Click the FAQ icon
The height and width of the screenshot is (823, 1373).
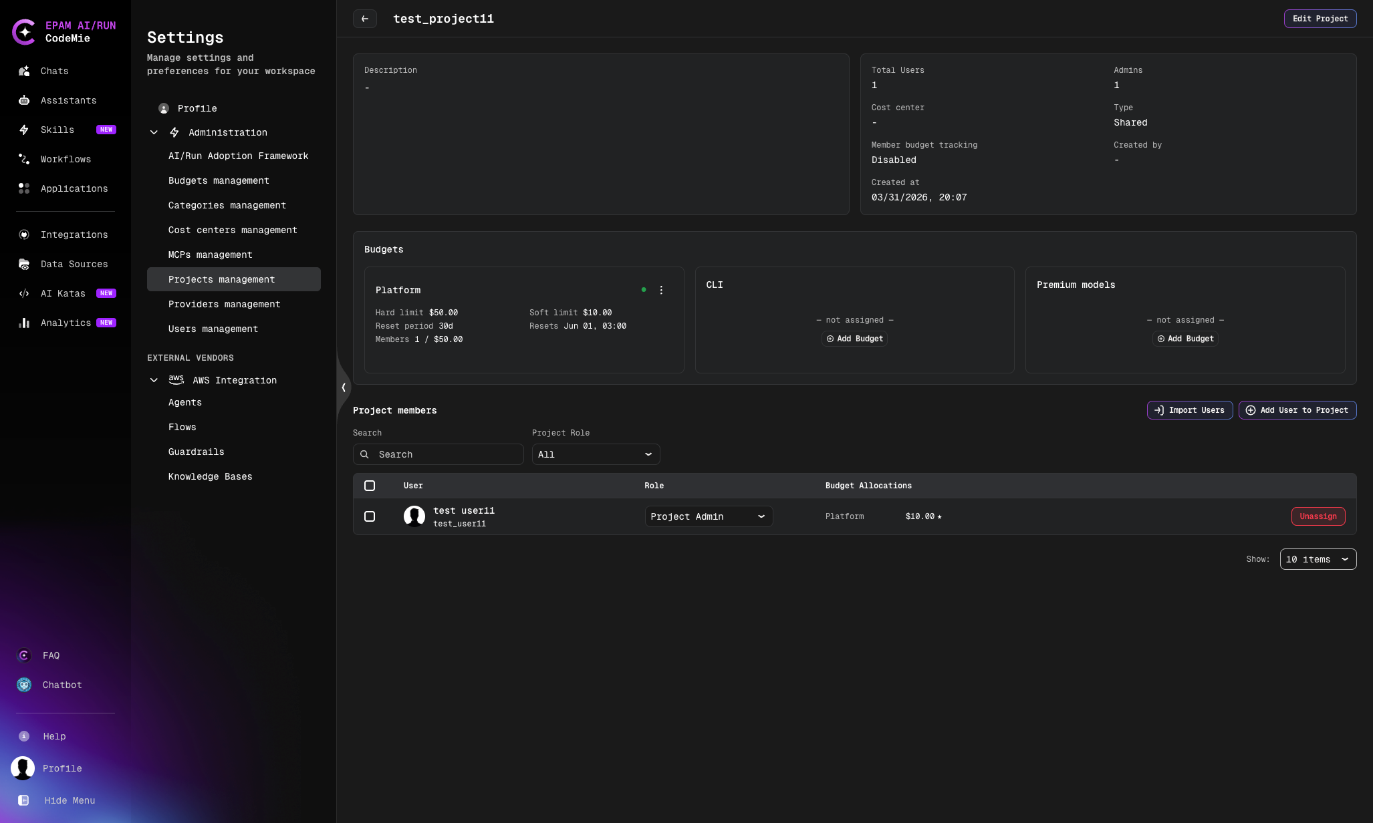coord(24,655)
